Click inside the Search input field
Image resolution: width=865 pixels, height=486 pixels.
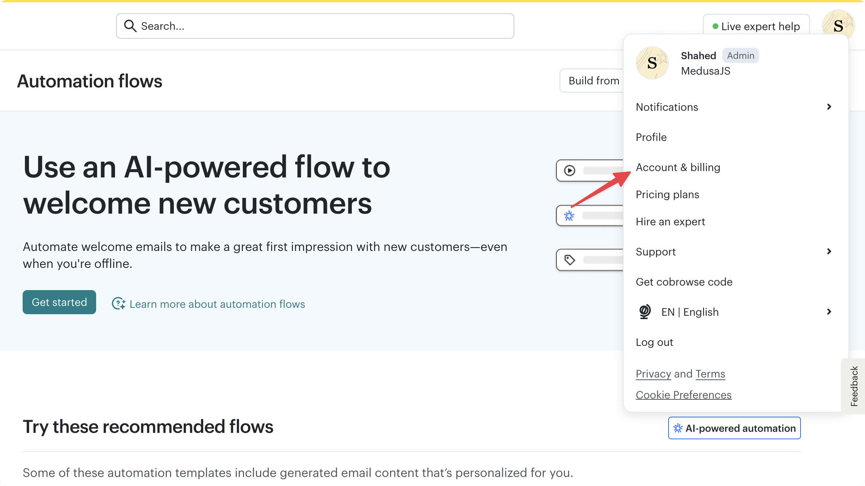pos(264,26)
